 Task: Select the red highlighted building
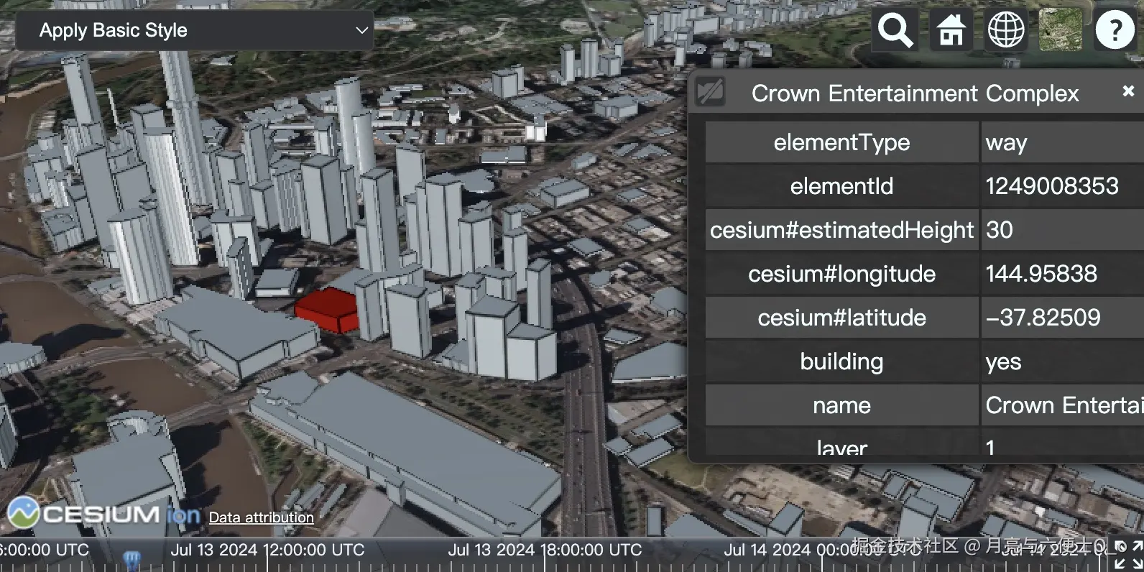[x=327, y=310]
